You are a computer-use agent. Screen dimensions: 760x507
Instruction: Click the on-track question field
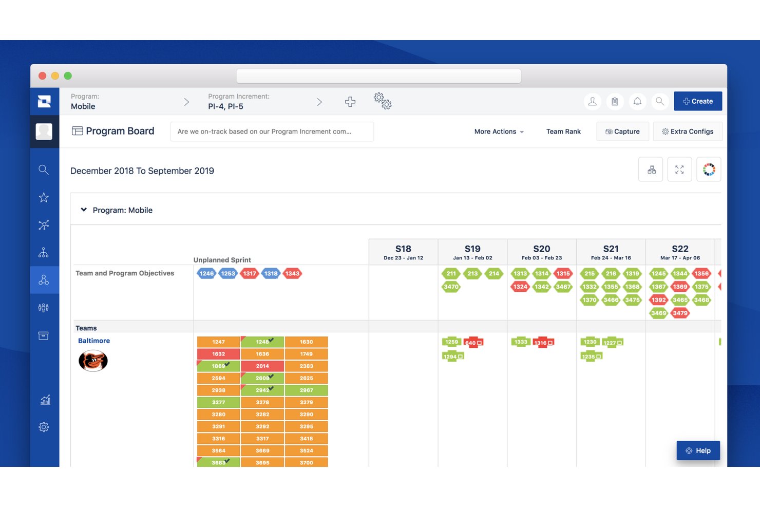pyautogui.click(x=272, y=132)
